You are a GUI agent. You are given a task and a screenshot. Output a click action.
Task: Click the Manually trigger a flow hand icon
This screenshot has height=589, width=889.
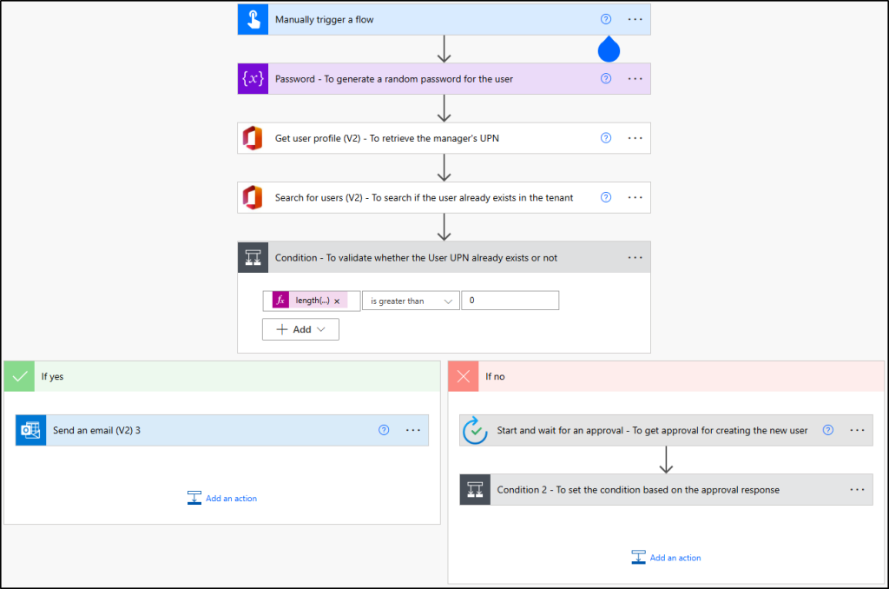click(x=253, y=19)
